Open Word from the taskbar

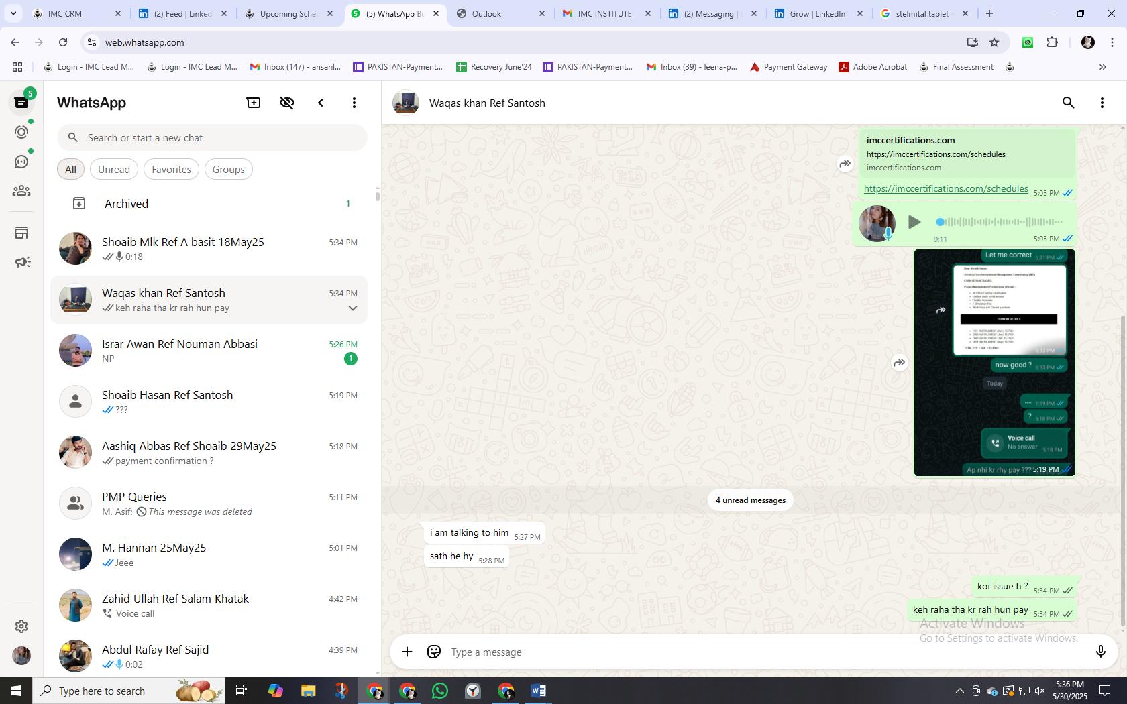click(539, 691)
